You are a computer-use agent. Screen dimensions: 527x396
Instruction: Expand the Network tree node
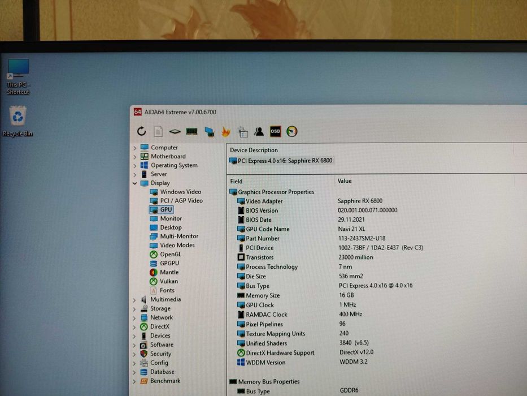134,318
